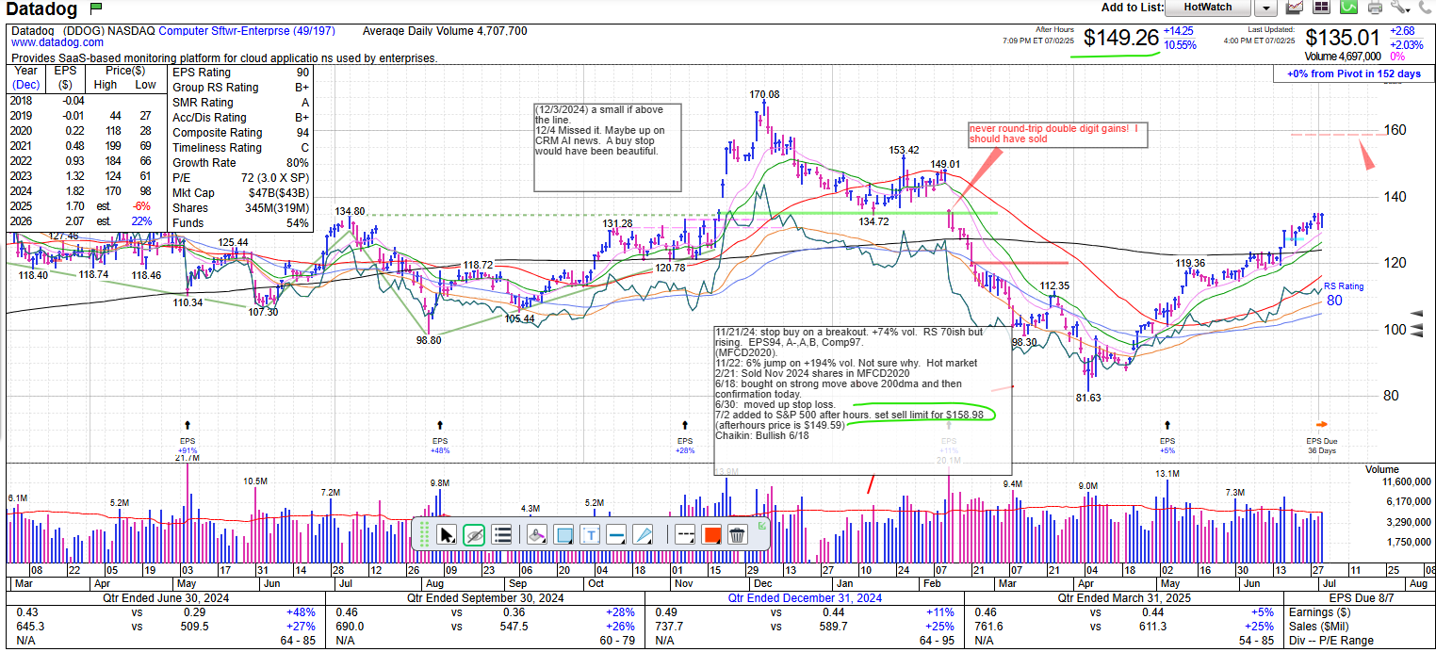Image resolution: width=1436 pixels, height=652 pixels.
Task: Click the RS Rating 80 label
Action: [x=1342, y=293]
